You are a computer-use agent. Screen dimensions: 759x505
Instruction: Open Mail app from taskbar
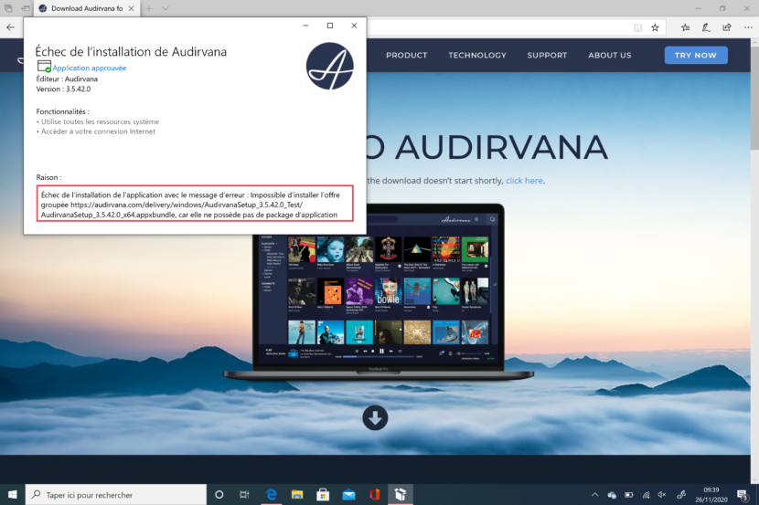(x=348, y=494)
